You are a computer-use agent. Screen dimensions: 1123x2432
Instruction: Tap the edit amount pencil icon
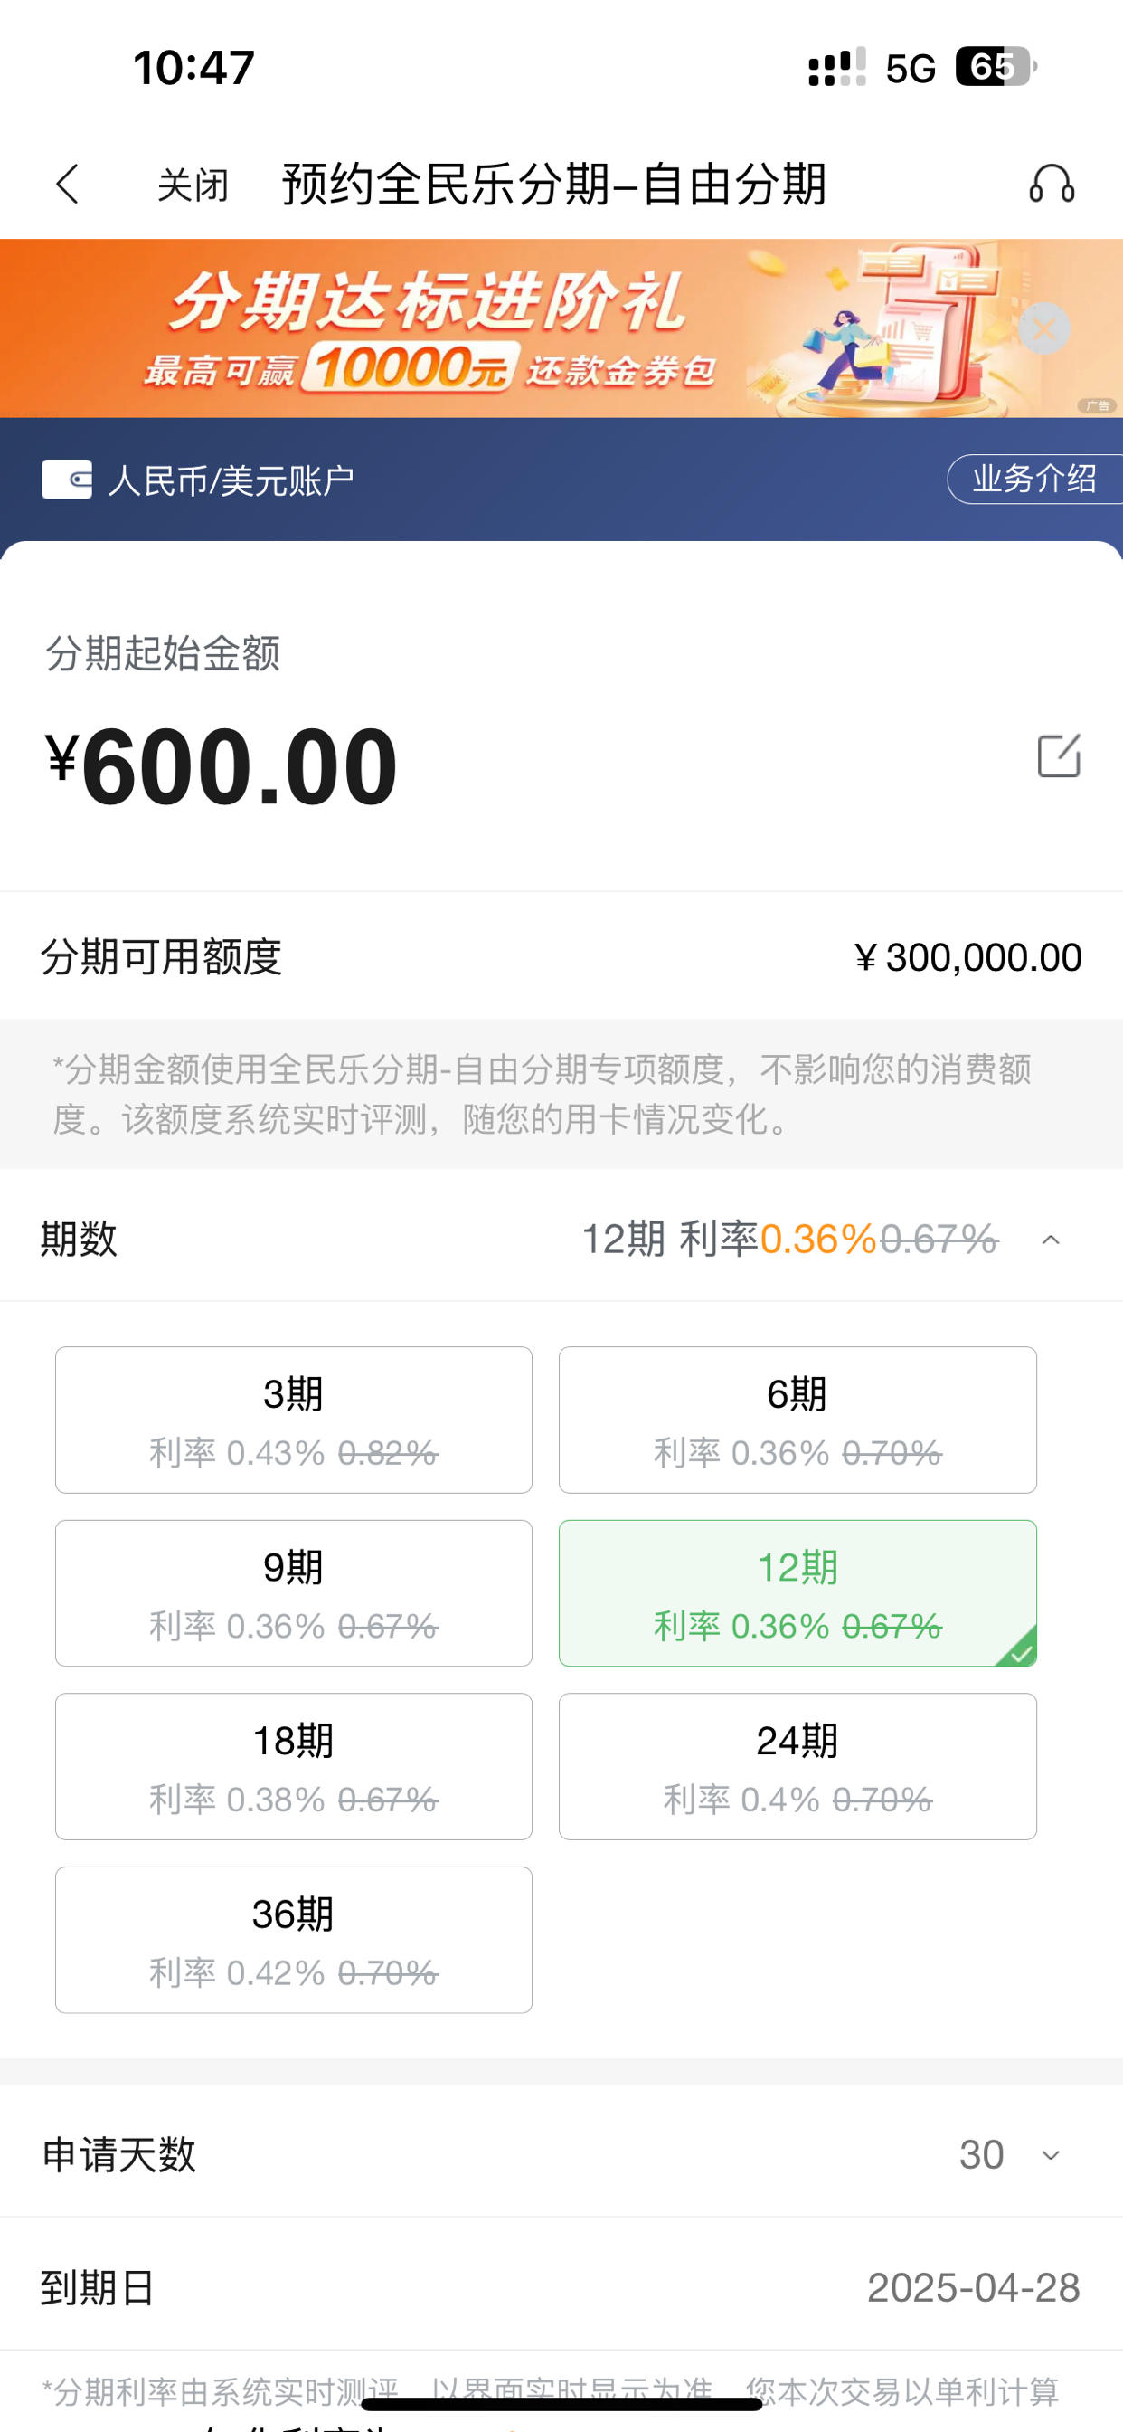[1058, 755]
